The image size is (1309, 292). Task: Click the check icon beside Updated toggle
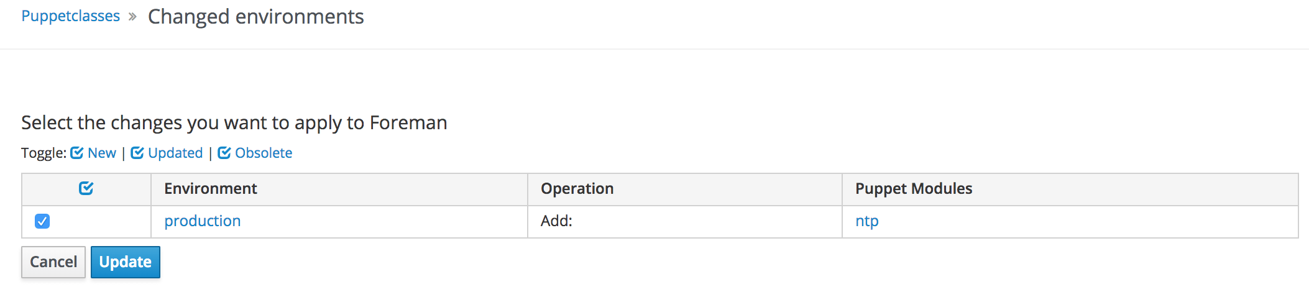[137, 153]
